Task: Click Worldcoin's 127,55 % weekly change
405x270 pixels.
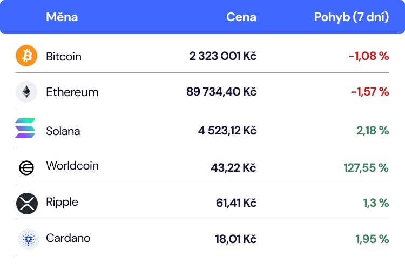Action: (x=366, y=168)
